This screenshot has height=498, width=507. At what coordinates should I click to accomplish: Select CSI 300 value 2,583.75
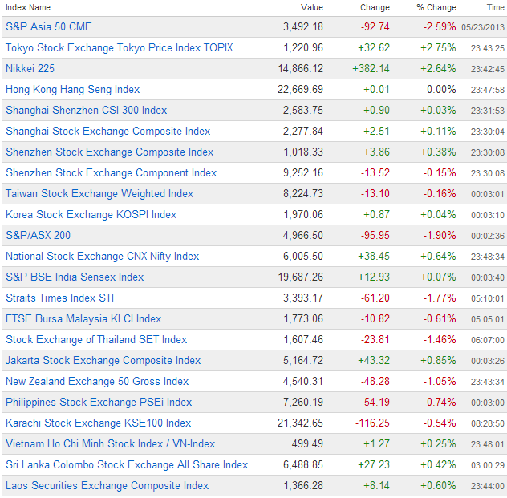(303, 110)
